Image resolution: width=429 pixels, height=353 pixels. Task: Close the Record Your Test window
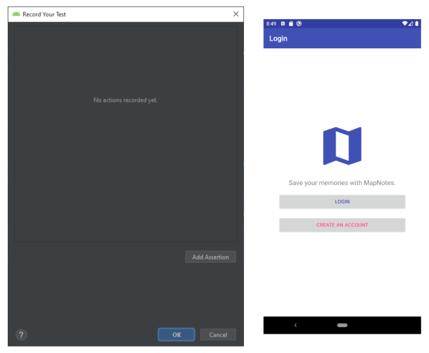tap(236, 14)
